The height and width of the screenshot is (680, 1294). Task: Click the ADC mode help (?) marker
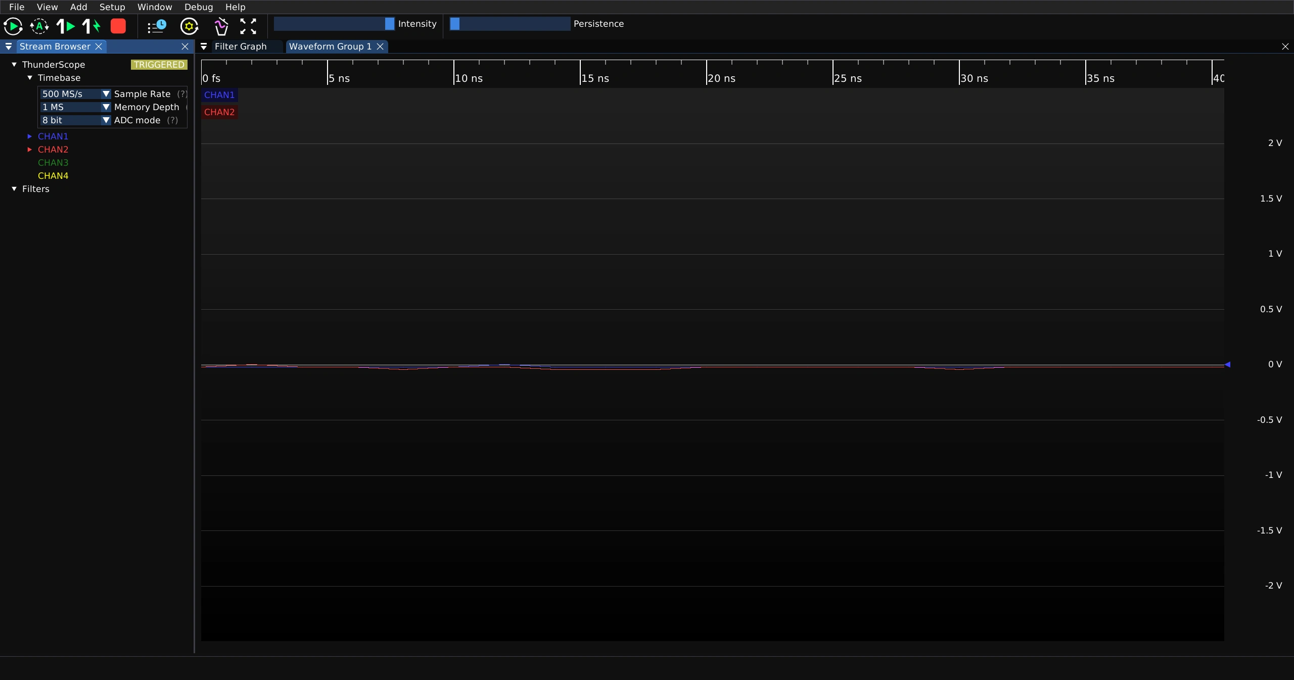click(172, 120)
